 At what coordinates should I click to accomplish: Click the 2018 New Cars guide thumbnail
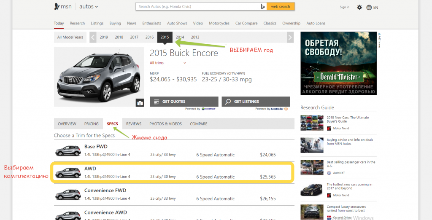click(x=312, y=123)
